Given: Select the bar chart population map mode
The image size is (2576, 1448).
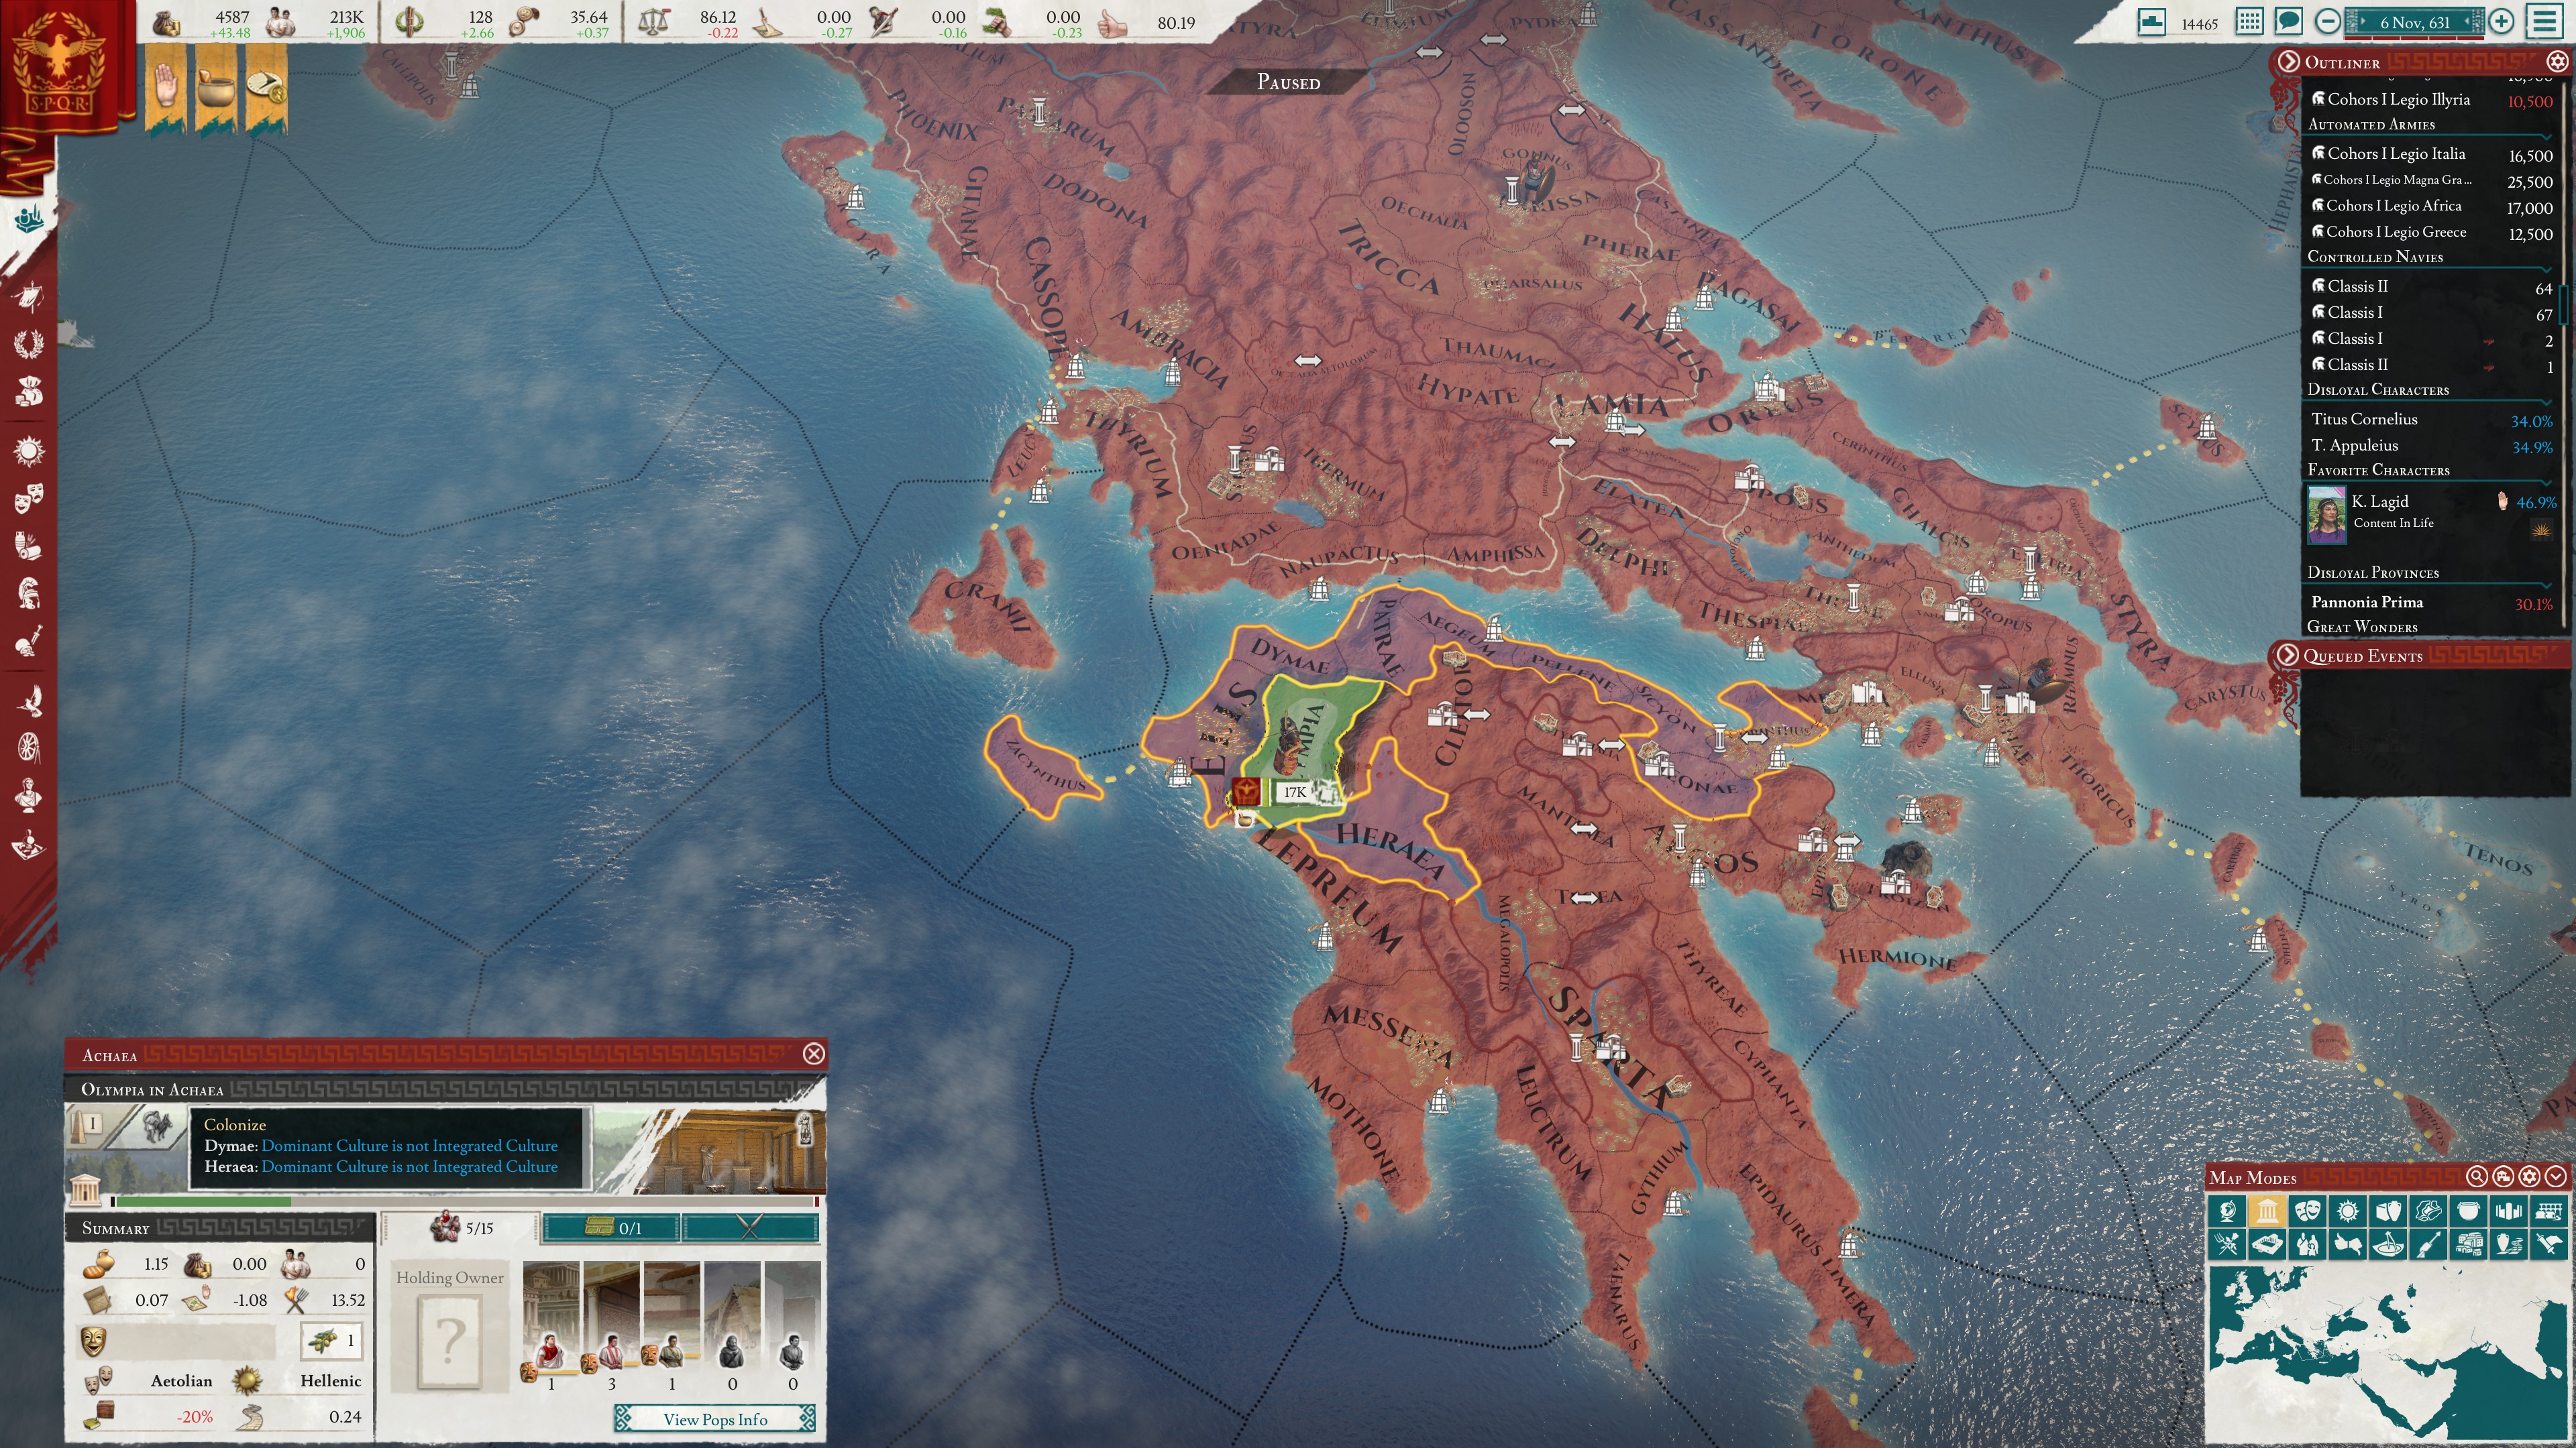Looking at the screenshot, I should (x=2508, y=1211).
